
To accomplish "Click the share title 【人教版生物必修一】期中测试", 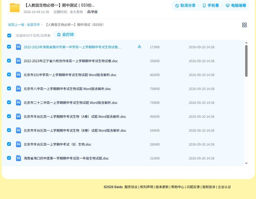I will click(x=59, y=5).
